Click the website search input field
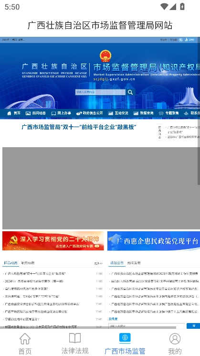 point(100,92)
